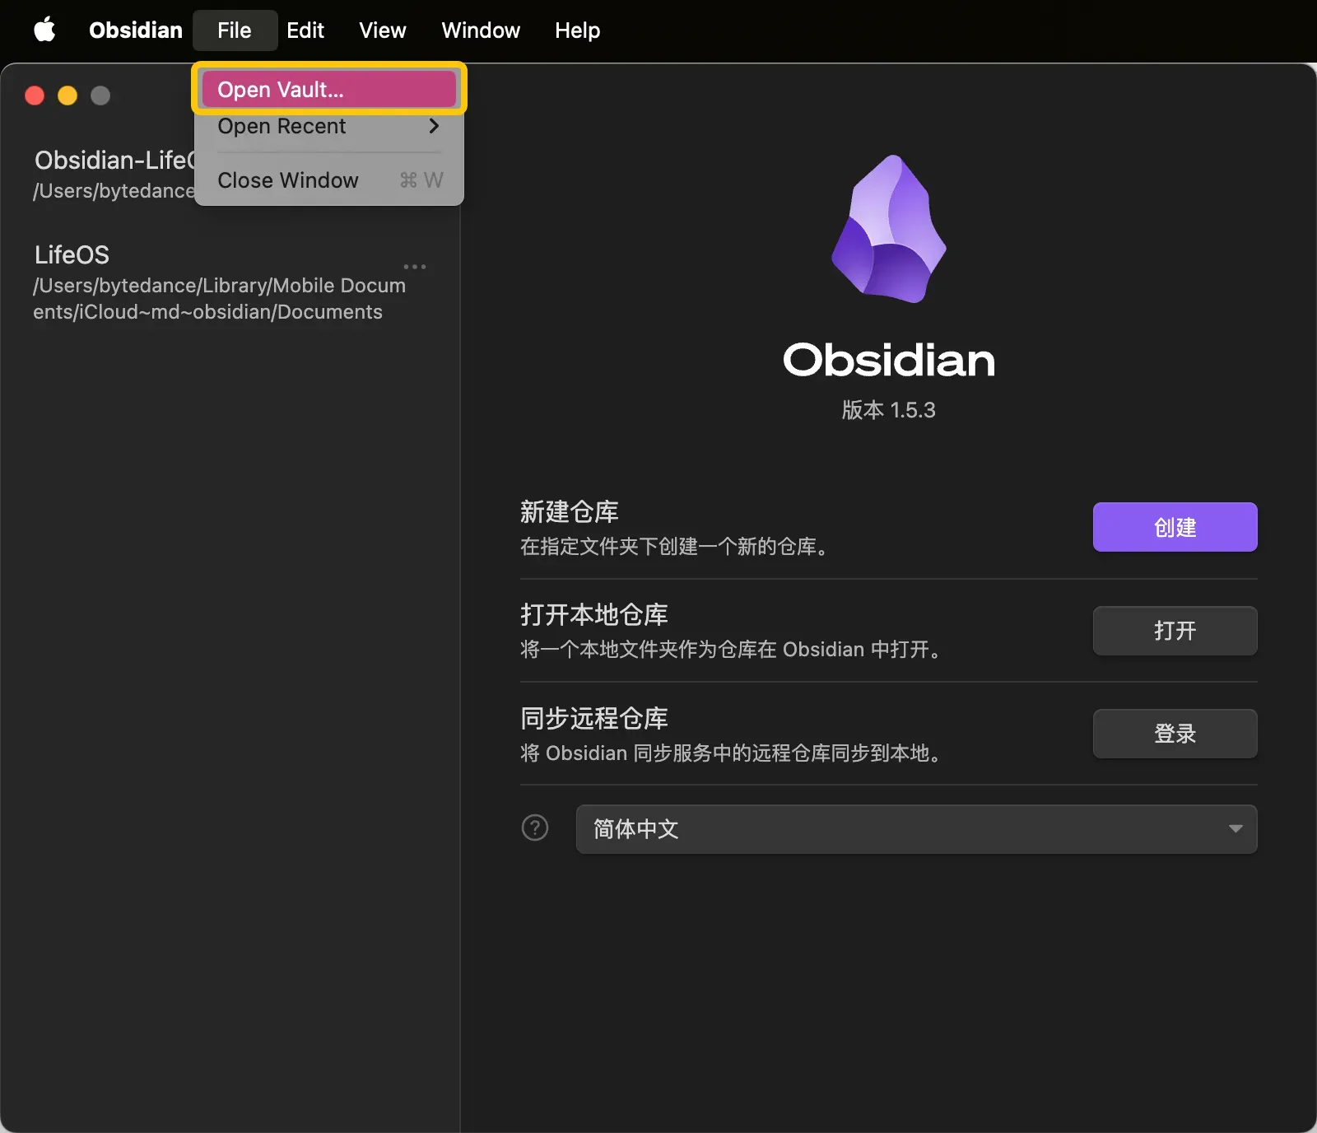Click the question mark help icon
Screen dimensions: 1317x1133
click(535, 828)
